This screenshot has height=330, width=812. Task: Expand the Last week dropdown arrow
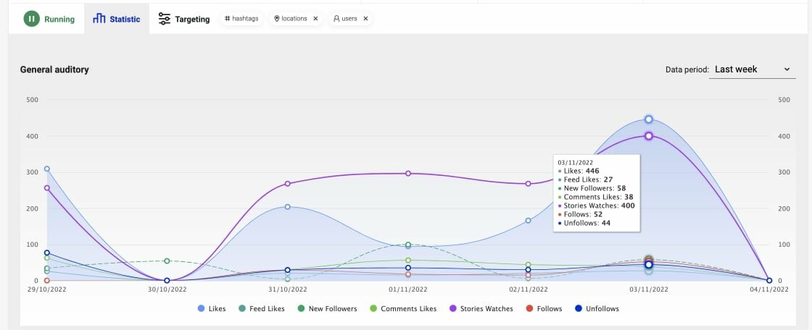click(787, 69)
